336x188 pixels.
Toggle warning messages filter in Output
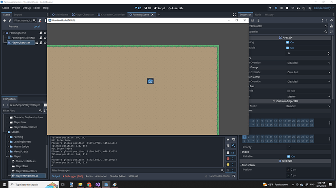click(230, 164)
